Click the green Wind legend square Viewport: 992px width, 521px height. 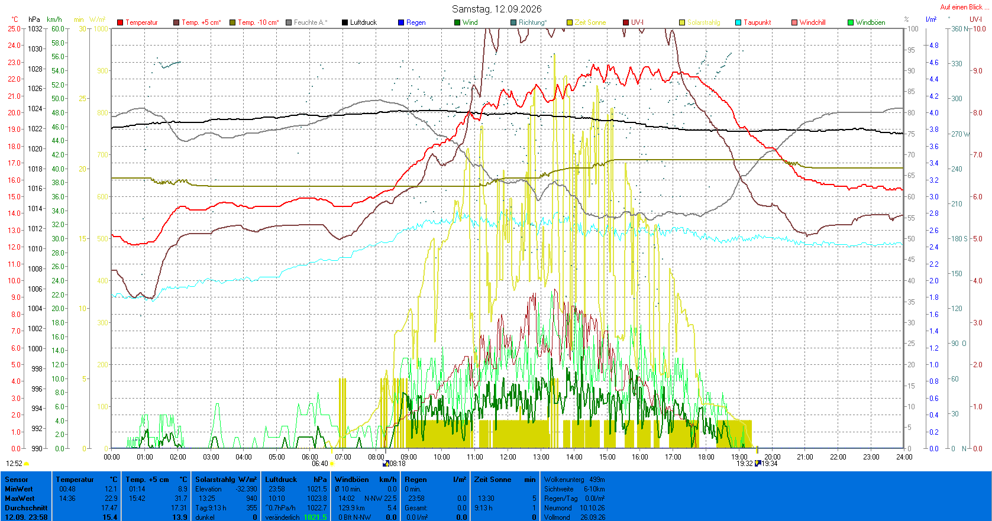457,22
